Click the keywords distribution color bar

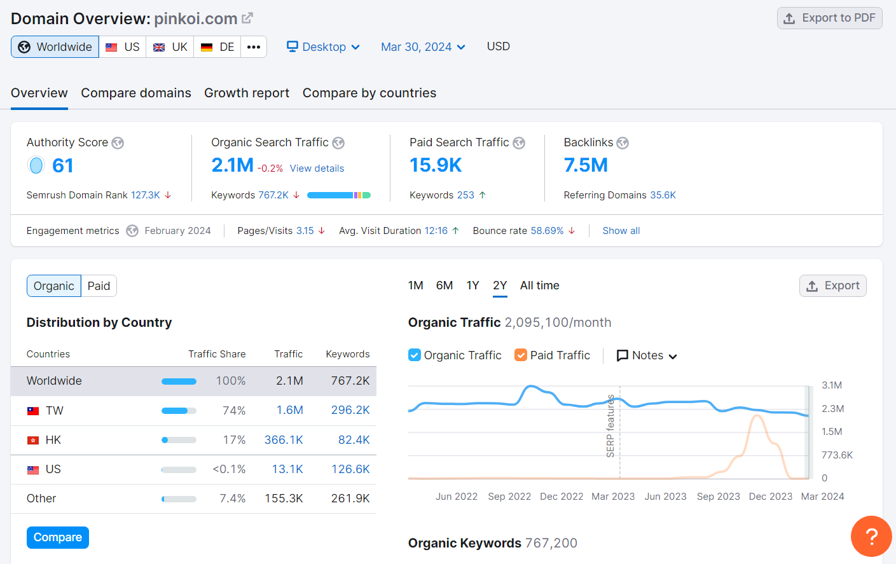[339, 195]
